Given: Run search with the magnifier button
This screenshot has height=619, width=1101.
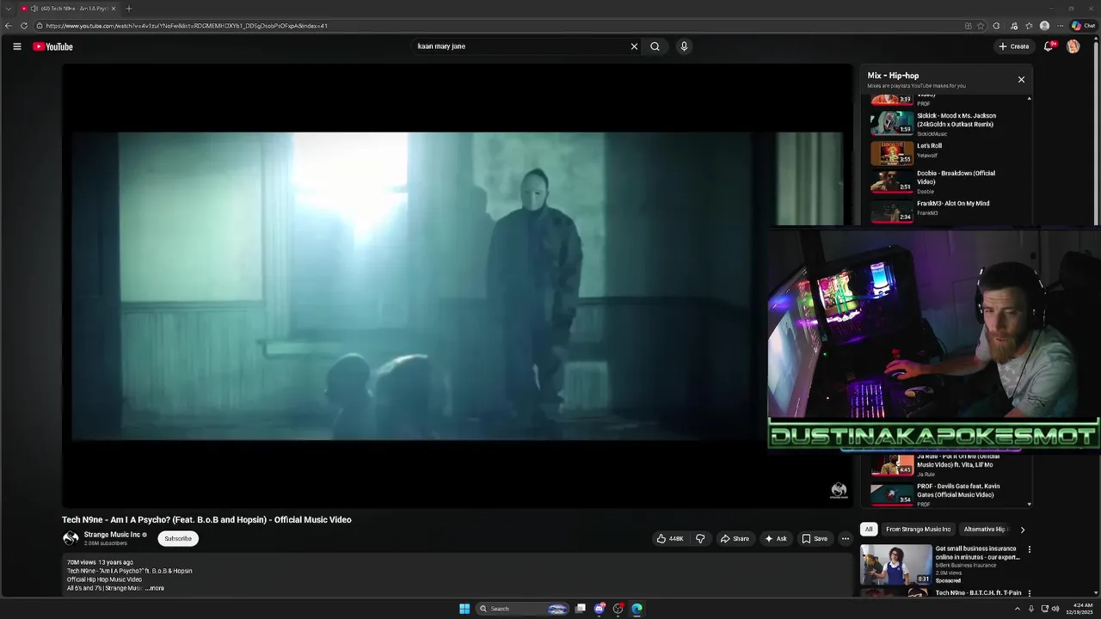Looking at the screenshot, I should coord(655,46).
